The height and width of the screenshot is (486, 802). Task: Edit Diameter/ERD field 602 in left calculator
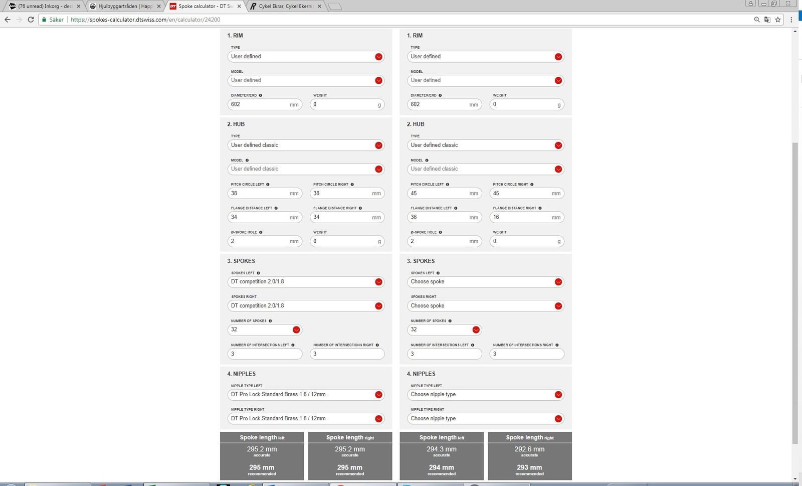[265, 104]
